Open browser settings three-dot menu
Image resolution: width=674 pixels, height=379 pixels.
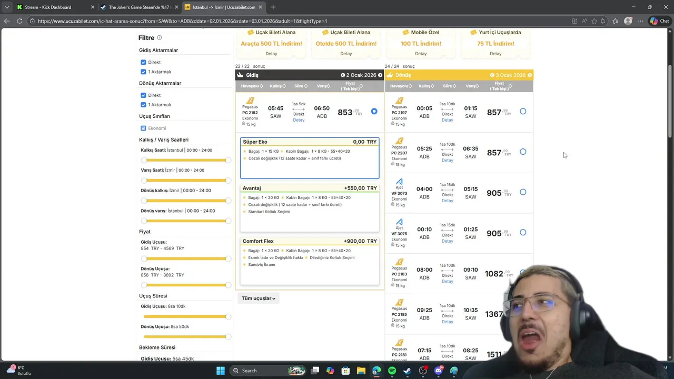[x=640, y=21]
